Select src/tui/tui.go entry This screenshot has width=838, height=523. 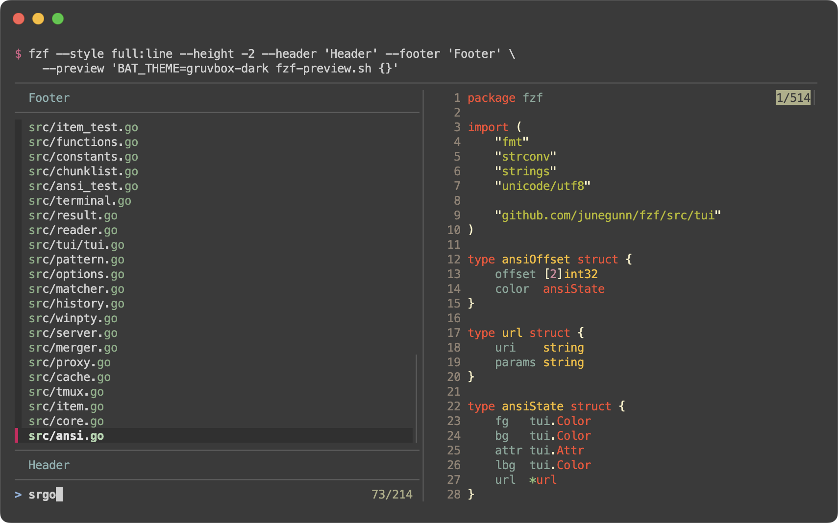[x=76, y=245]
